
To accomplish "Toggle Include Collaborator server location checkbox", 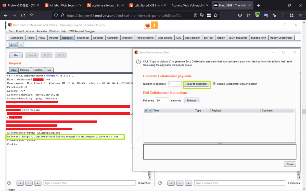I will 214,84.
